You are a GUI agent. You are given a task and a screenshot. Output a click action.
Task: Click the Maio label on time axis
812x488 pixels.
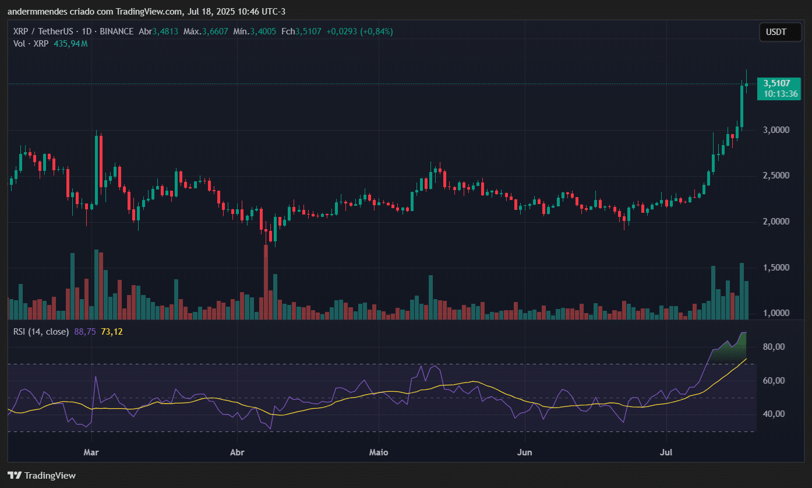point(379,452)
